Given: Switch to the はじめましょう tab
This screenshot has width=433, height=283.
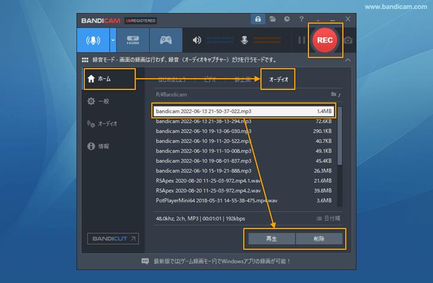Looking at the screenshot, I should point(172,80).
